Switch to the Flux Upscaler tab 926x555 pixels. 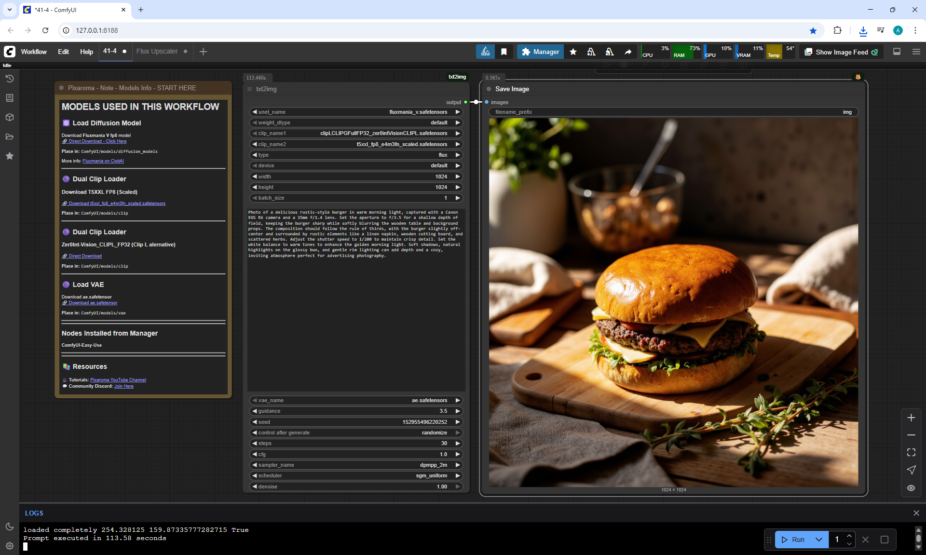[x=157, y=51]
